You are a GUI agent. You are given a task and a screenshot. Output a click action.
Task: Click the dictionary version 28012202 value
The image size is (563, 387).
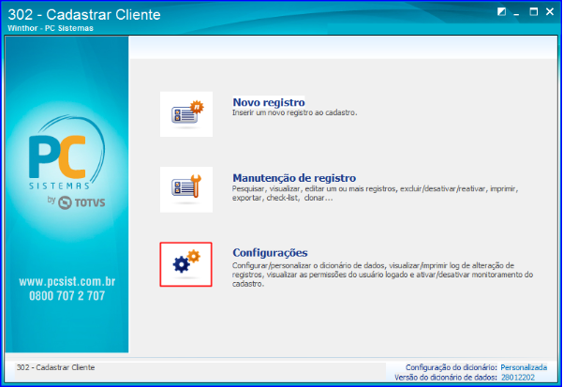pos(518,378)
